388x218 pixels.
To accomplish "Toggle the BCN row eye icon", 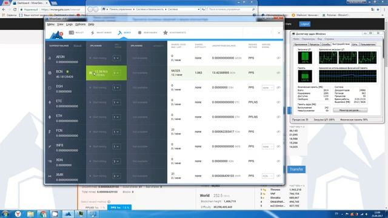I will pos(278,73).
